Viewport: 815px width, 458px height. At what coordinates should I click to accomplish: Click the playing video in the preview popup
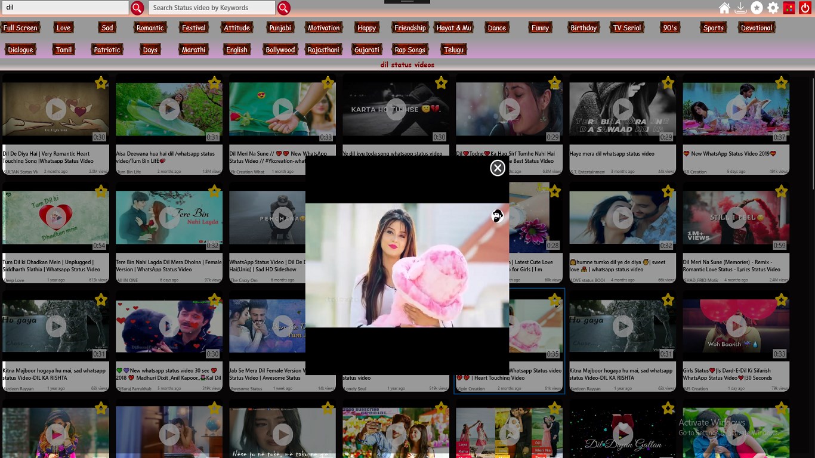coord(407,265)
